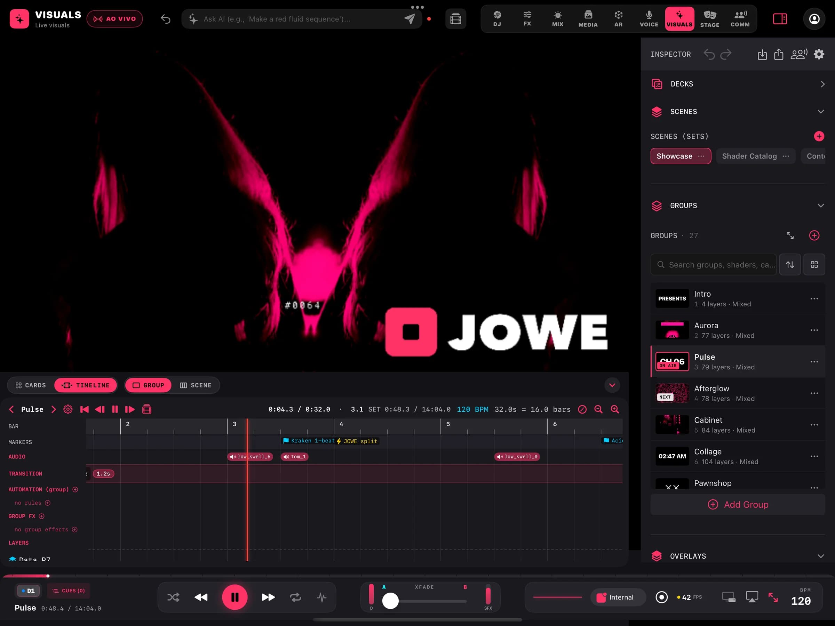The image size is (835, 626).
Task: Select the Afterglow group thumbnail
Action: 672,393
